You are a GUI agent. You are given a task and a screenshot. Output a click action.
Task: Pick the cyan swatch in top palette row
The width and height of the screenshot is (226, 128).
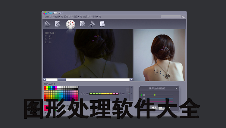click(52, 87)
